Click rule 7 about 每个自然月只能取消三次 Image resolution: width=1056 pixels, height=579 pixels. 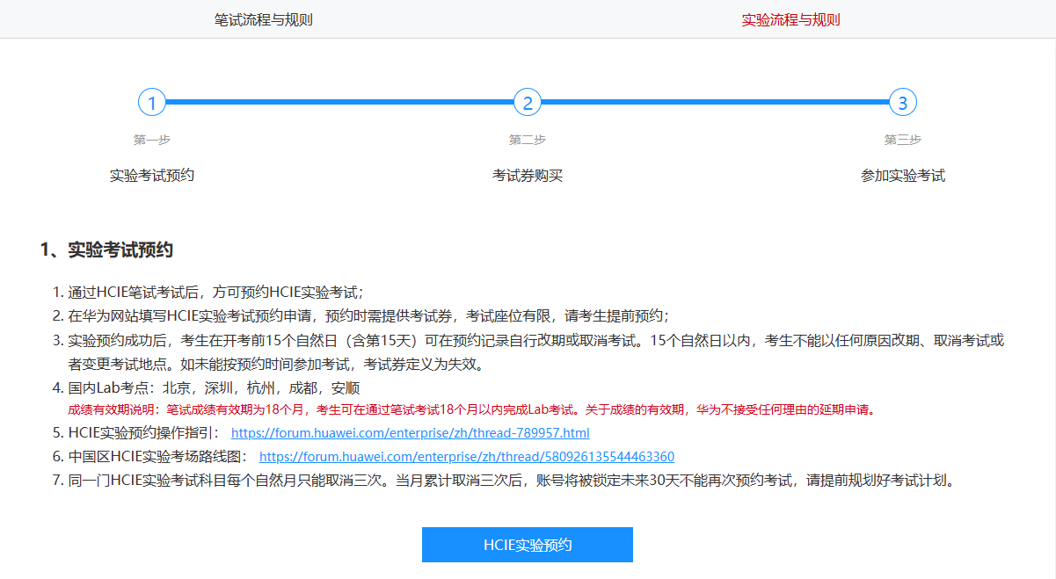(511, 481)
